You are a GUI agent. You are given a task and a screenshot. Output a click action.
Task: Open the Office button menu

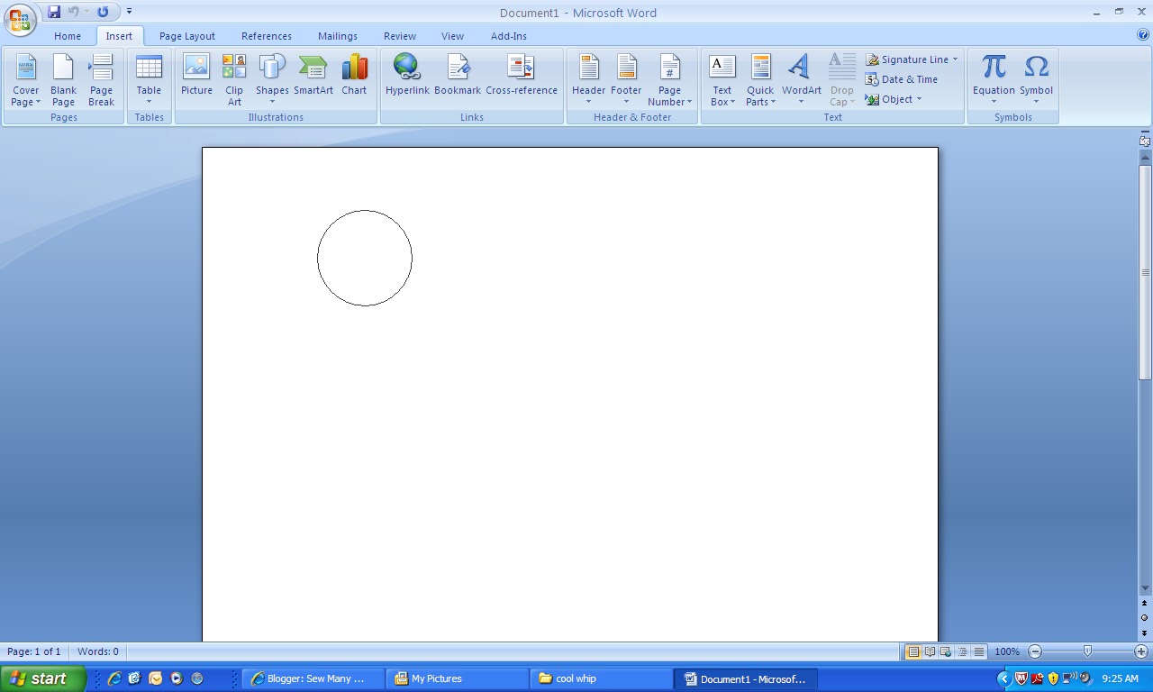pos(20,18)
